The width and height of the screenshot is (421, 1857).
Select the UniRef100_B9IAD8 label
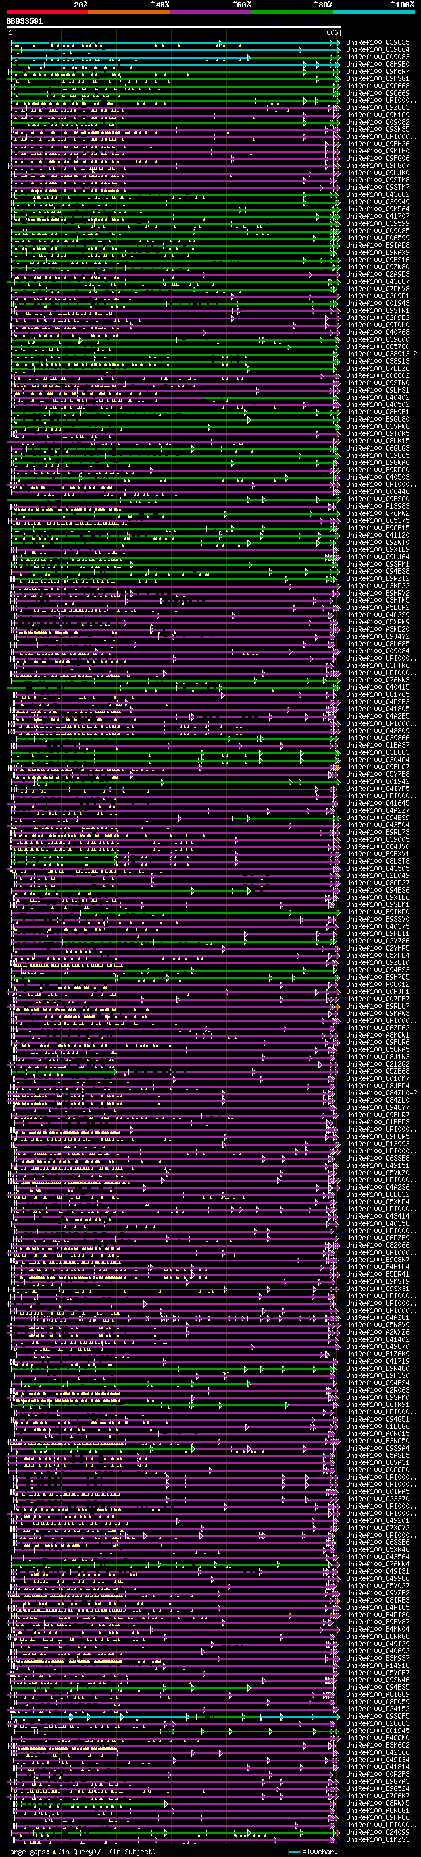point(378,245)
